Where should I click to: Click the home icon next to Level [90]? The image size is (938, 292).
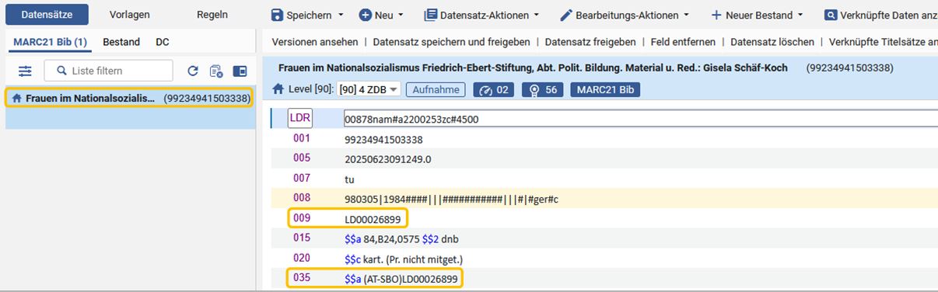(278, 89)
